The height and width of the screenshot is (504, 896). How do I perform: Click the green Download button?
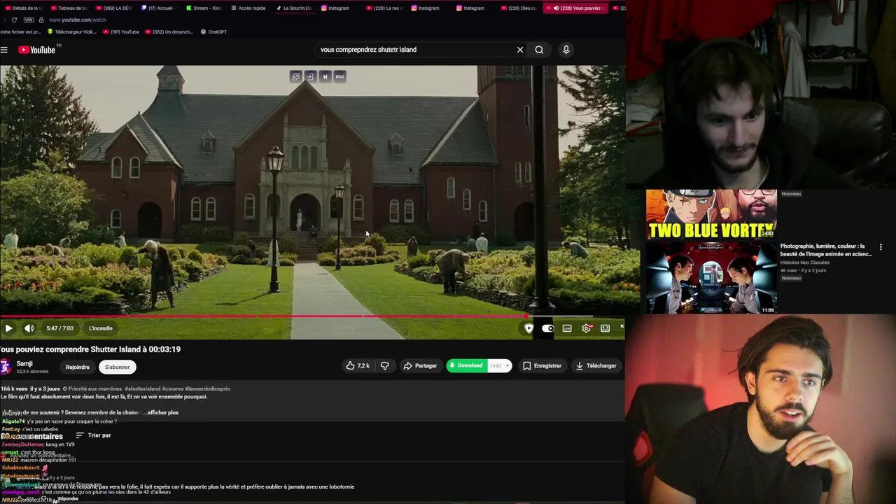point(466,365)
